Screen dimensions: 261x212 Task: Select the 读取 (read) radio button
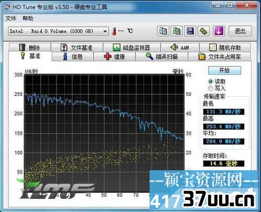click(x=211, y=81)
